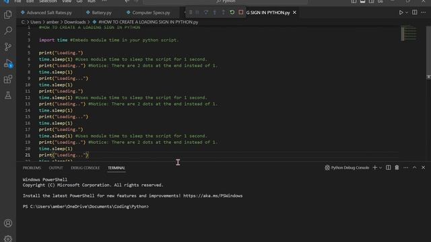Image resolution: width=431 pixels, height=242 pixels.
Task: Click the command center Python search box
Action: point(226,1)
